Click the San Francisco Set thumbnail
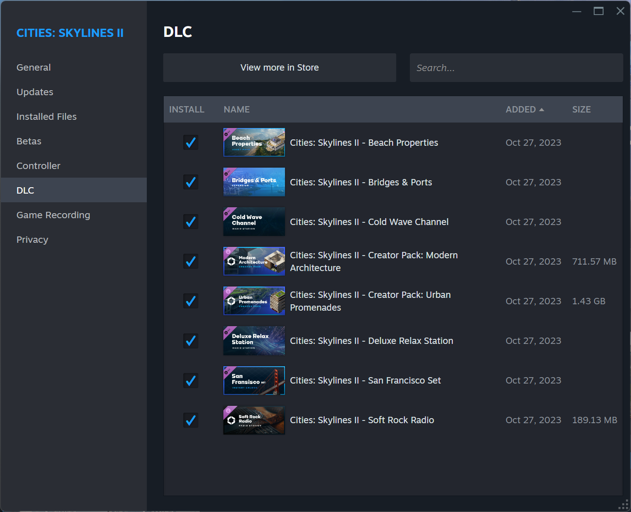This screenshot has width=631, height=512. [x=254, y=380]
